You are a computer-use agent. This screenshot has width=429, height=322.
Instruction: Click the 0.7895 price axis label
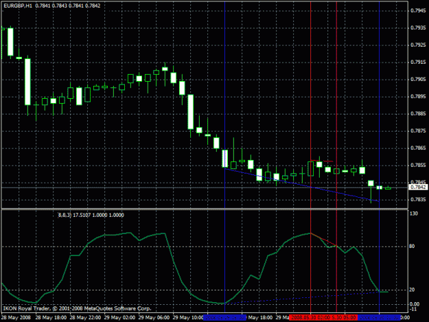coord(418,97)
